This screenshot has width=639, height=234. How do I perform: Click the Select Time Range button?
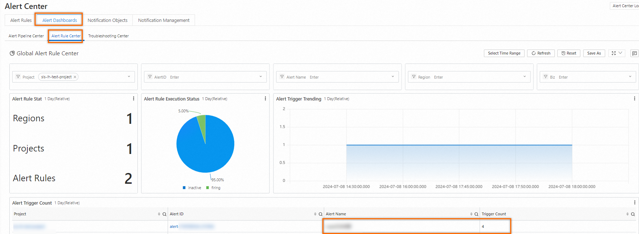pyautogui.click(x=504, y=53)
